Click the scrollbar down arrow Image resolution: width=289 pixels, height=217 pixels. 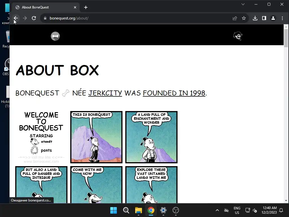tap(286, 201)
